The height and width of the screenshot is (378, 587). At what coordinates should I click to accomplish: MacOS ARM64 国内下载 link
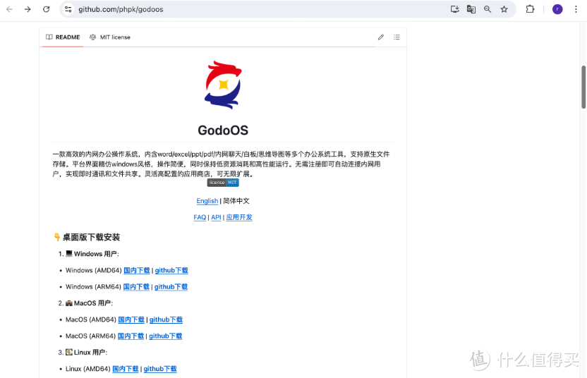pos(131,336)
